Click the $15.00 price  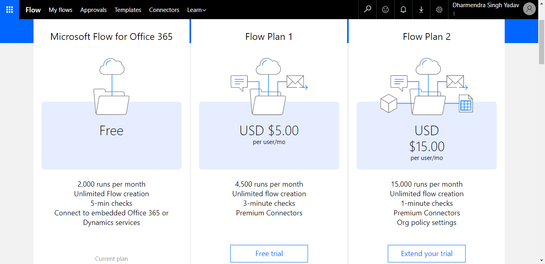coord(427,146)
